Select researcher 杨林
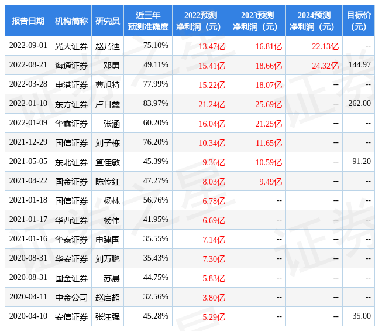Screen dimensions: 375x331 coord(112,201)
